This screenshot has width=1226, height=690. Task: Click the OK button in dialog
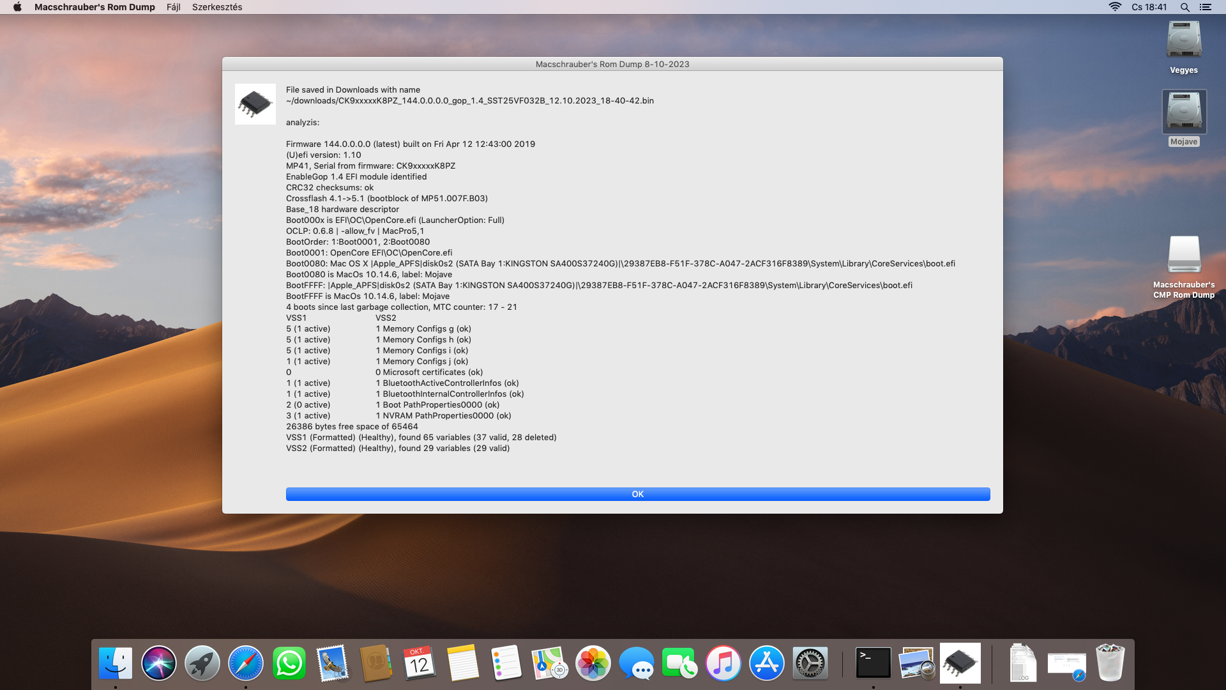pyautogui.click(x=637, y=494)
